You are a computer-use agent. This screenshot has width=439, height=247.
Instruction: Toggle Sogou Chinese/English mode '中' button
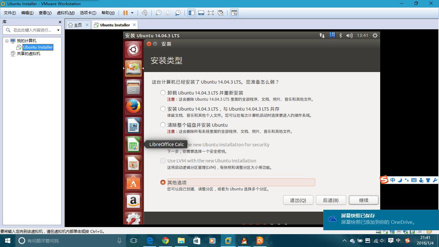[393, 180]
